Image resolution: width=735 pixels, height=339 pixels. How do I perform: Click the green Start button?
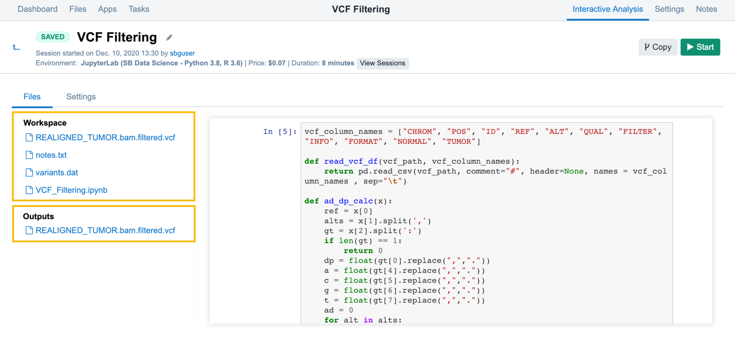click(700, 47)
